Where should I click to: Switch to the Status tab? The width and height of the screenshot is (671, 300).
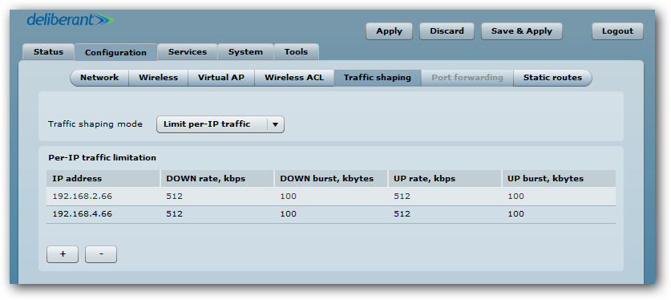tap(48, 52)
